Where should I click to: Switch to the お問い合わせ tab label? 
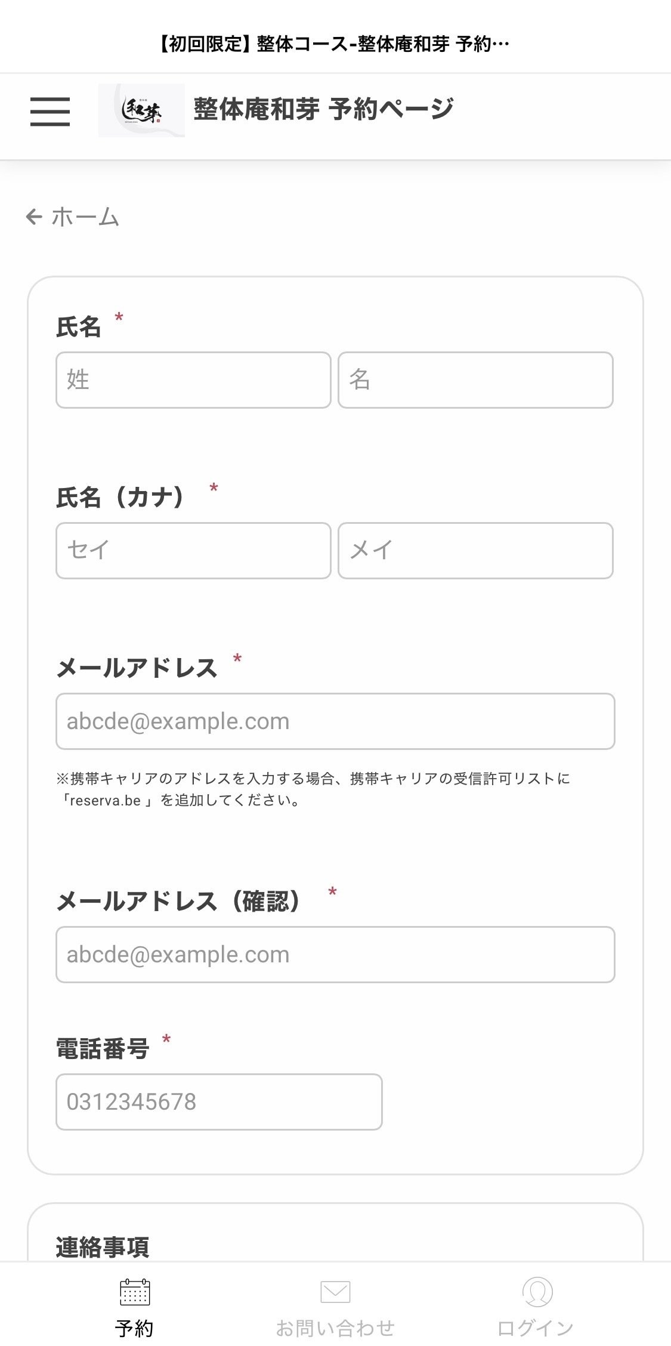tap(335, 1328)
